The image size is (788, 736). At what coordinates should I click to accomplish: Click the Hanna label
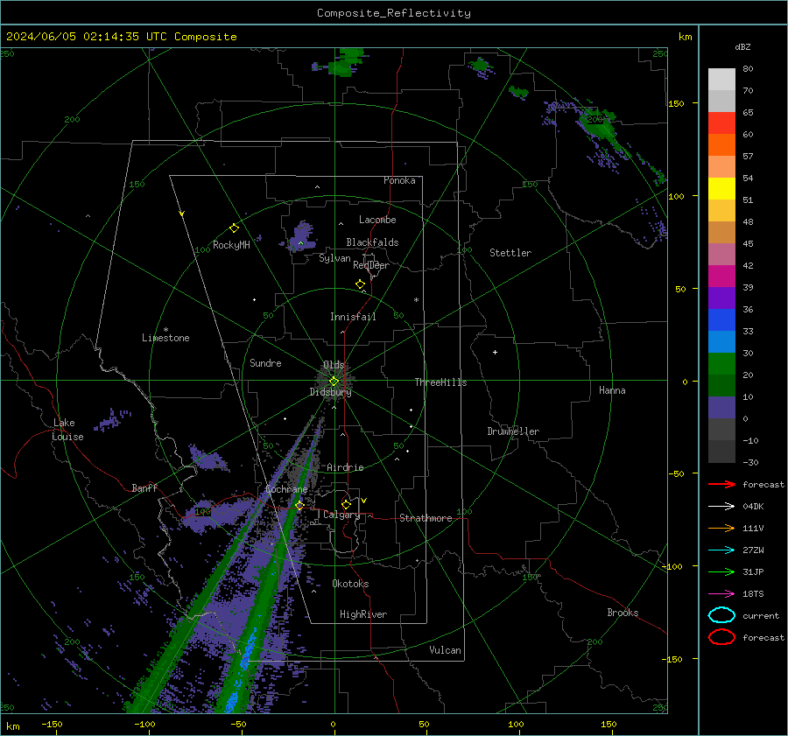612,390
